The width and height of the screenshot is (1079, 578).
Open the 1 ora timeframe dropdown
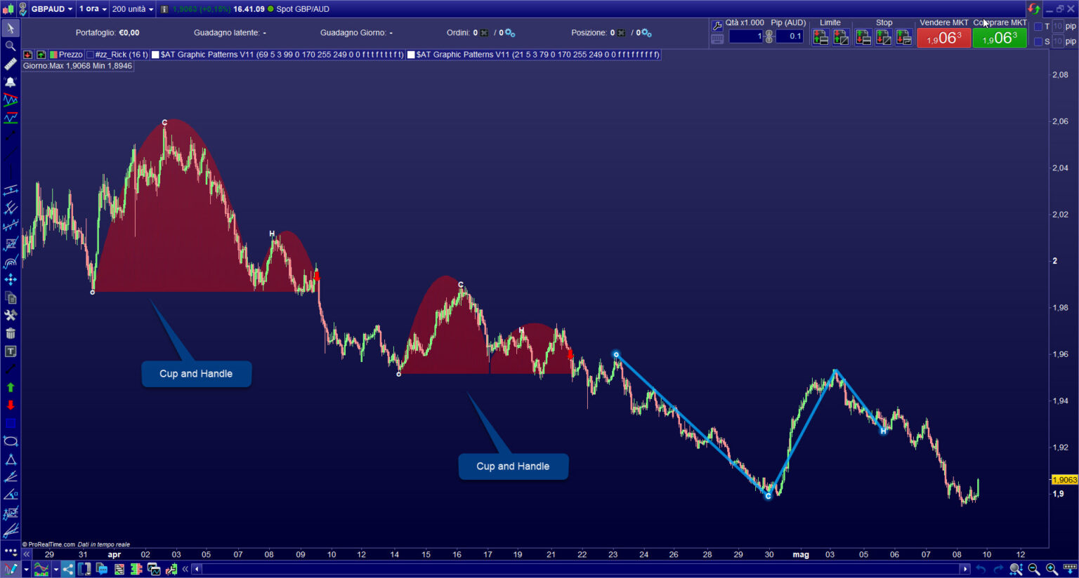[91, 9]
